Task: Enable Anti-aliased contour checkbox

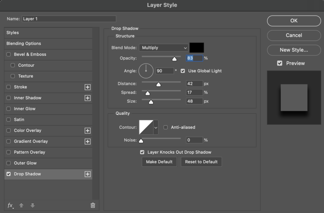Action: pos(165,127)
